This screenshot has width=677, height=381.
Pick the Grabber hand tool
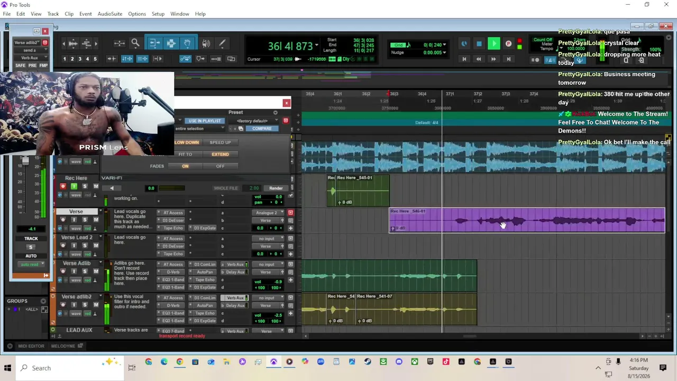click(187, 43)
